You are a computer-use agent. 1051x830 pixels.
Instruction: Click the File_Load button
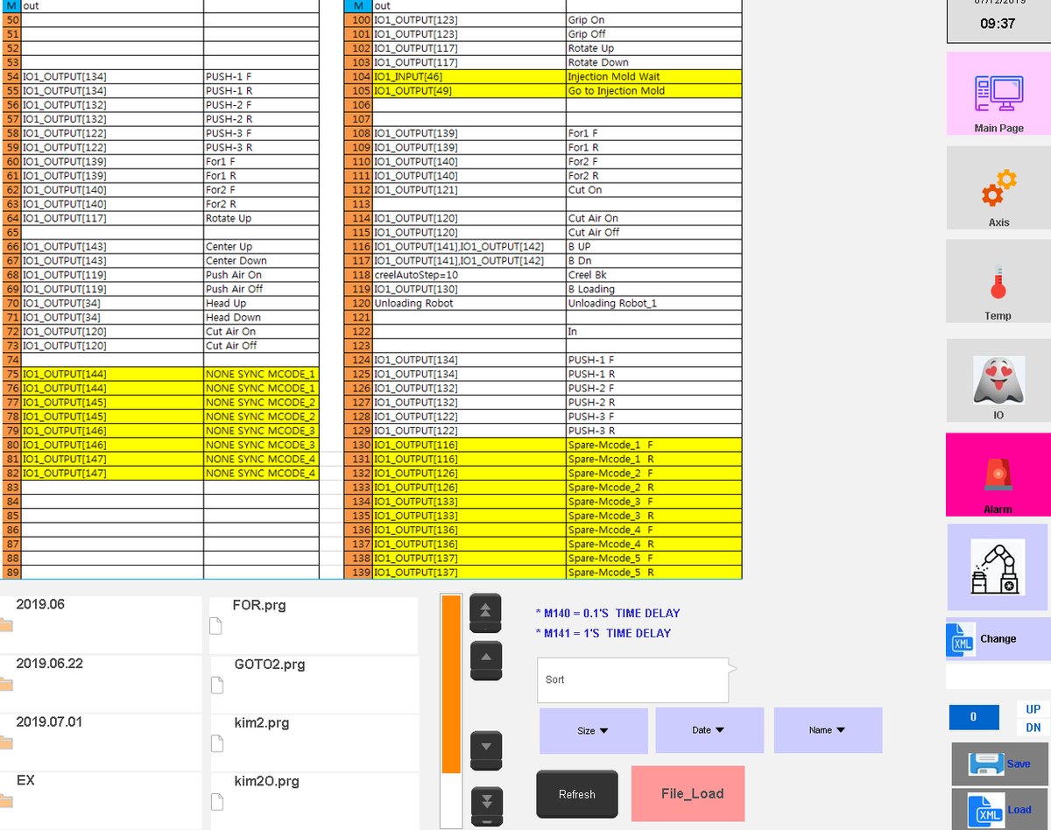coord(688,793)
